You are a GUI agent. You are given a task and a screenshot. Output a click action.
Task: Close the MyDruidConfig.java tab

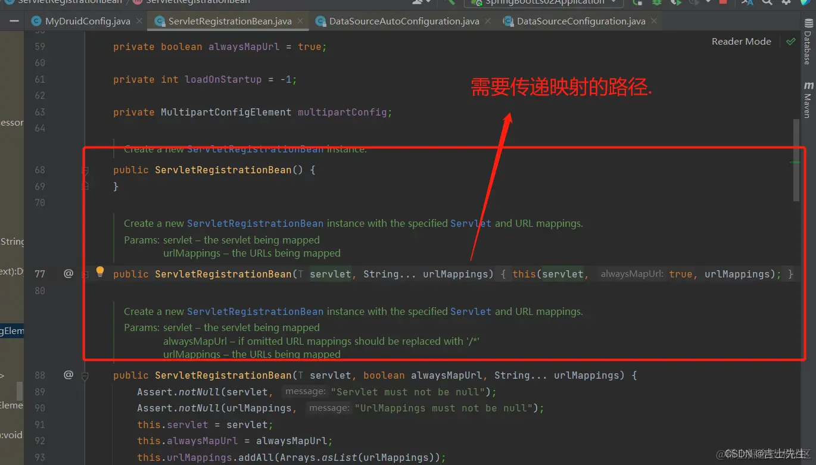[139, 21]
